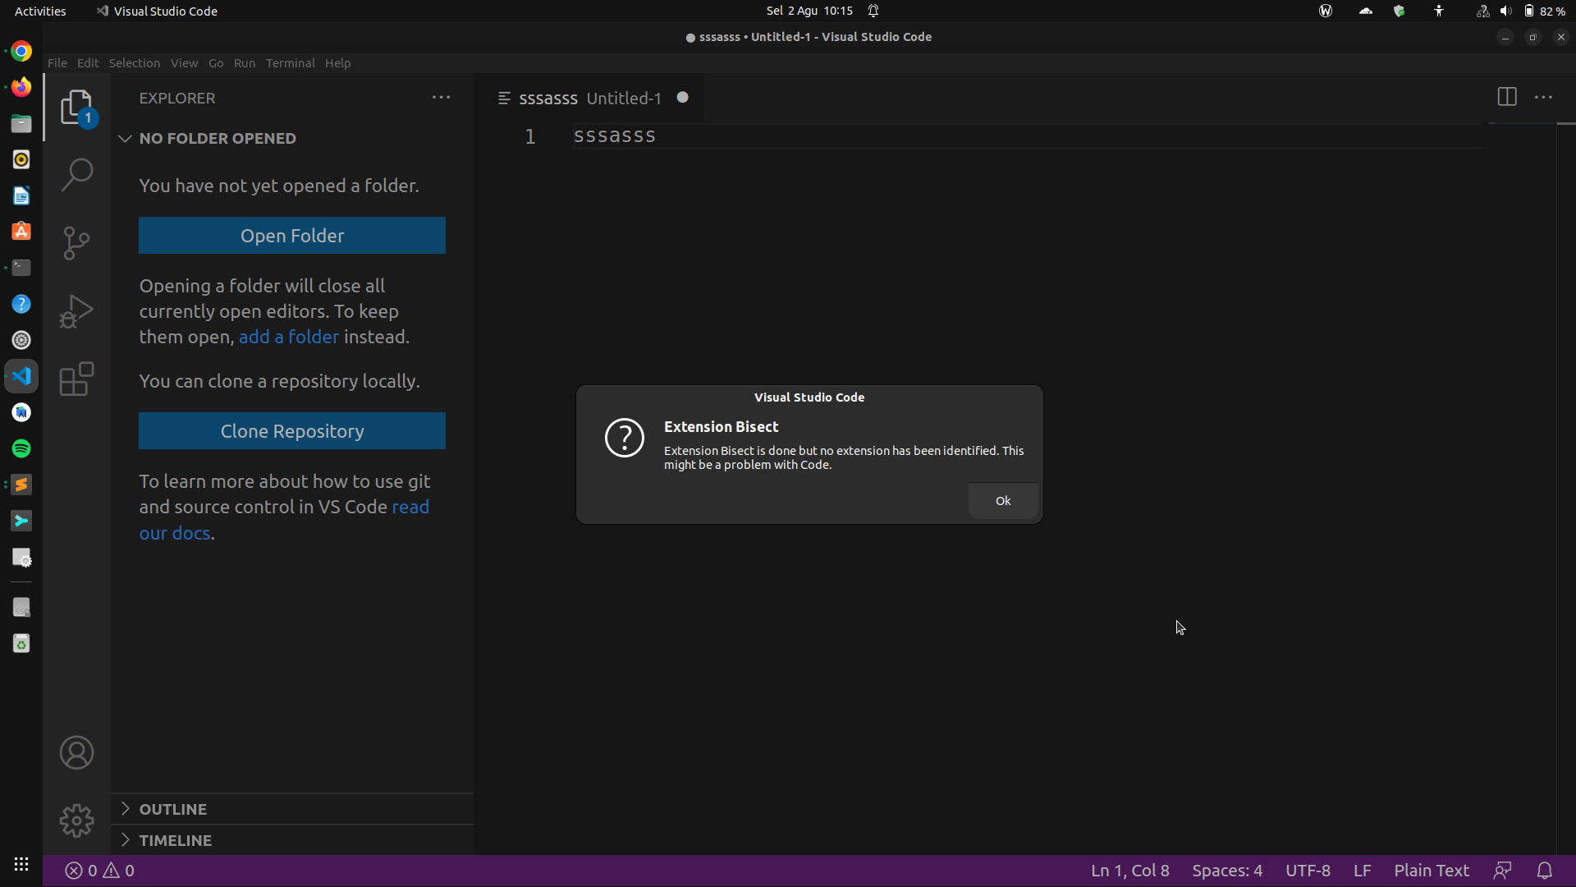This screenshot has height=887, width=1576.
Task: Click the unsaved changes dot on Untitled-1 tab
Action: (x=683, y=97)
